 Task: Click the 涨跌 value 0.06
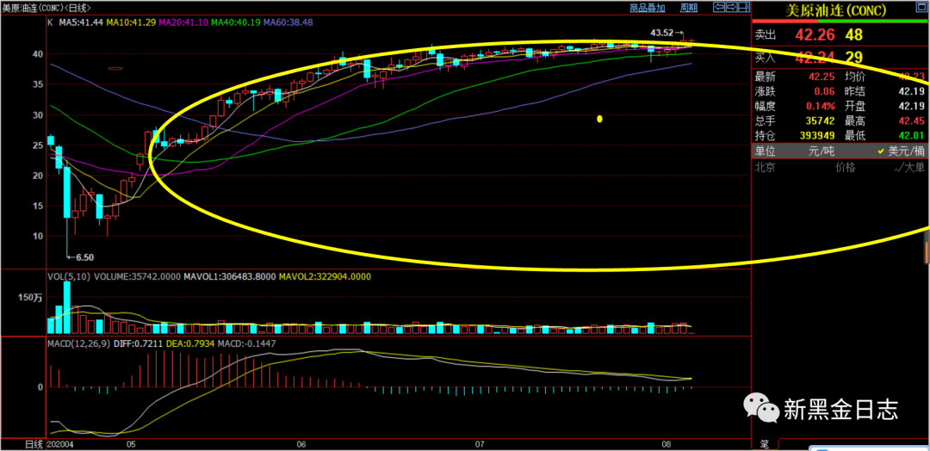[824, 92]
